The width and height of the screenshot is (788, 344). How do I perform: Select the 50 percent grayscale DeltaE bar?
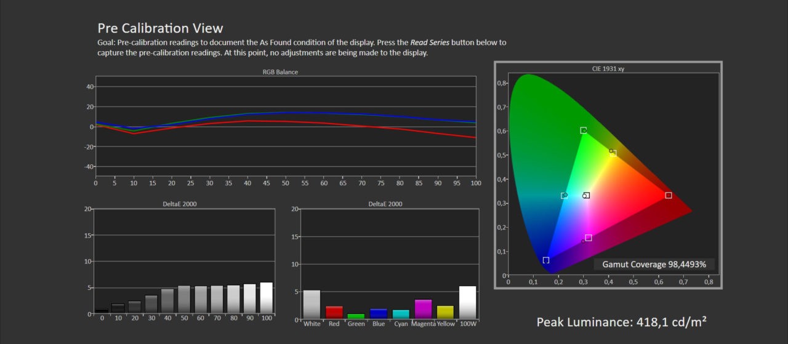pos(184,300)
